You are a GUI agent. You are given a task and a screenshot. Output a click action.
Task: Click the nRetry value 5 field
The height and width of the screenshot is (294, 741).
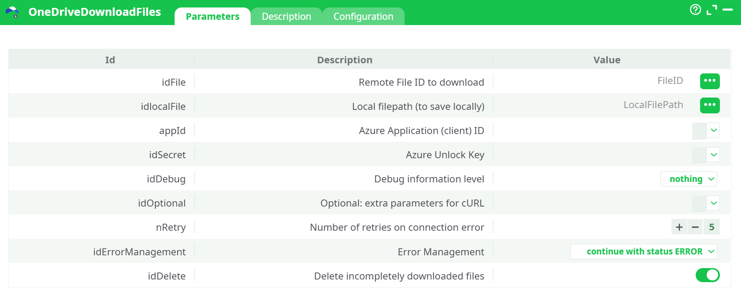pos(712,227)
